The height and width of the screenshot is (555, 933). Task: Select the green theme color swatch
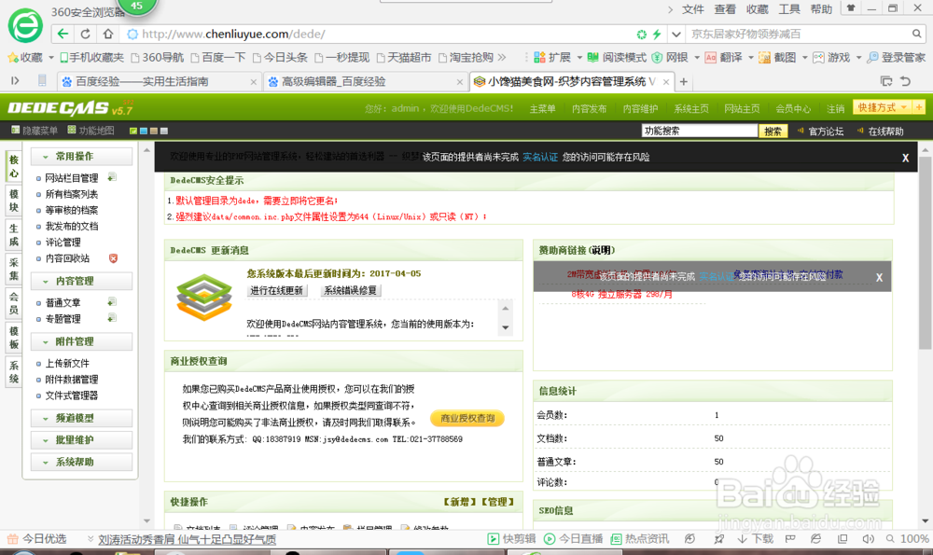[x=133, y=131]
